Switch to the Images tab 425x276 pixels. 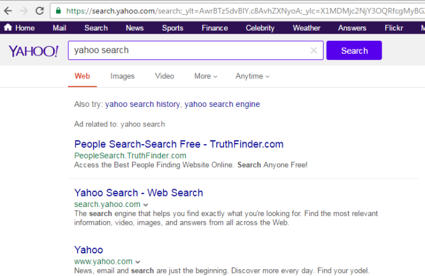tap(122, 76)
